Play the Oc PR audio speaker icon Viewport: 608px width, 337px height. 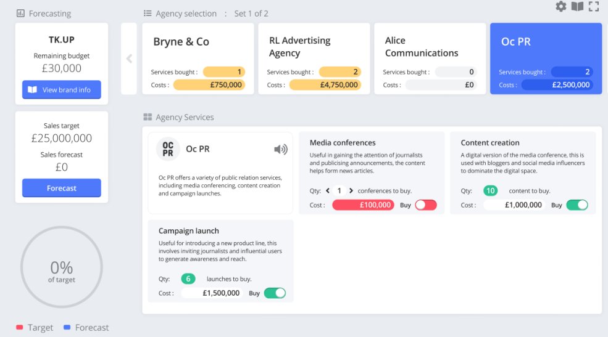280,149
